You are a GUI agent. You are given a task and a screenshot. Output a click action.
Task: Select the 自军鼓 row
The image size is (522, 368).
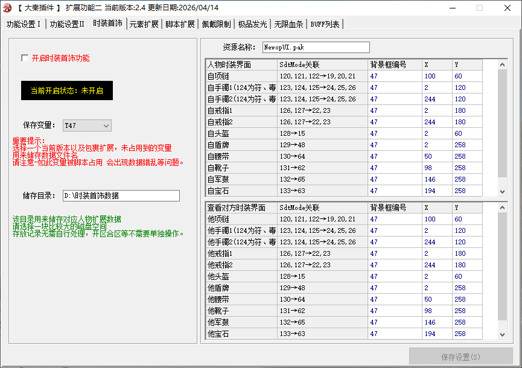pos(344,179)
